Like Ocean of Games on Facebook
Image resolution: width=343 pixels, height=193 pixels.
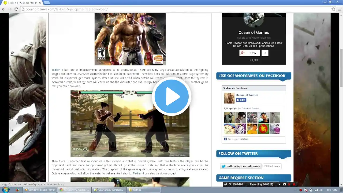241,100
